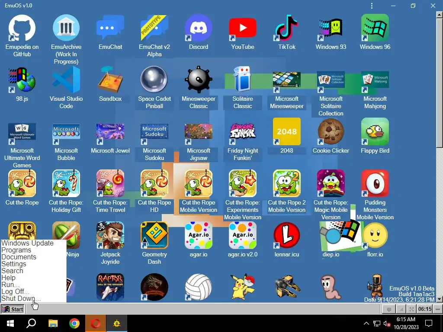This screenshot has height=332, width=443.
Task: Click the EmuOS Start button
Action: tap(13, 309)
